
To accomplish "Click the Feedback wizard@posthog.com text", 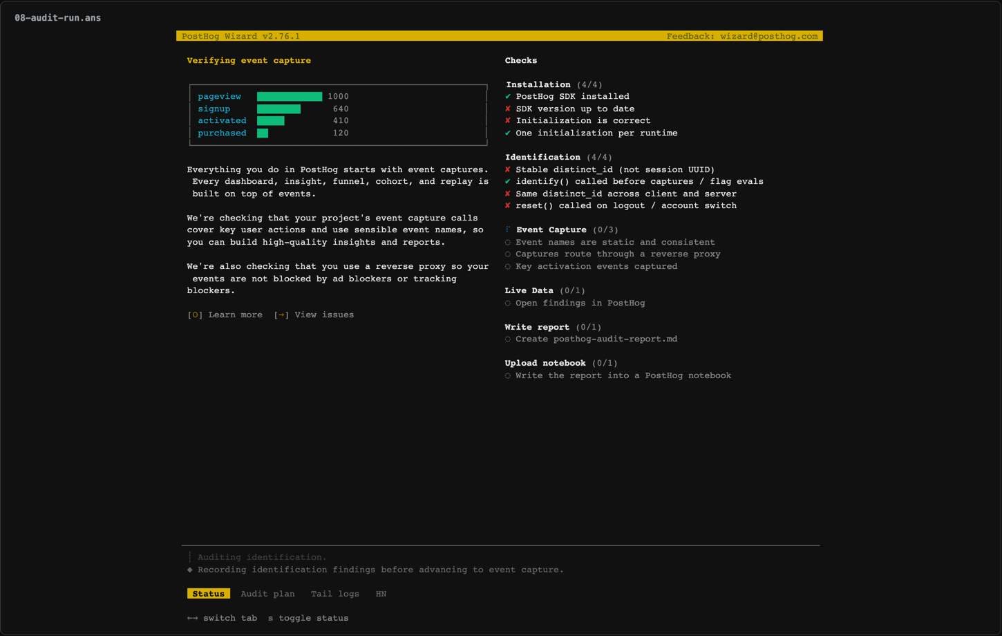I will click(742, 36).
